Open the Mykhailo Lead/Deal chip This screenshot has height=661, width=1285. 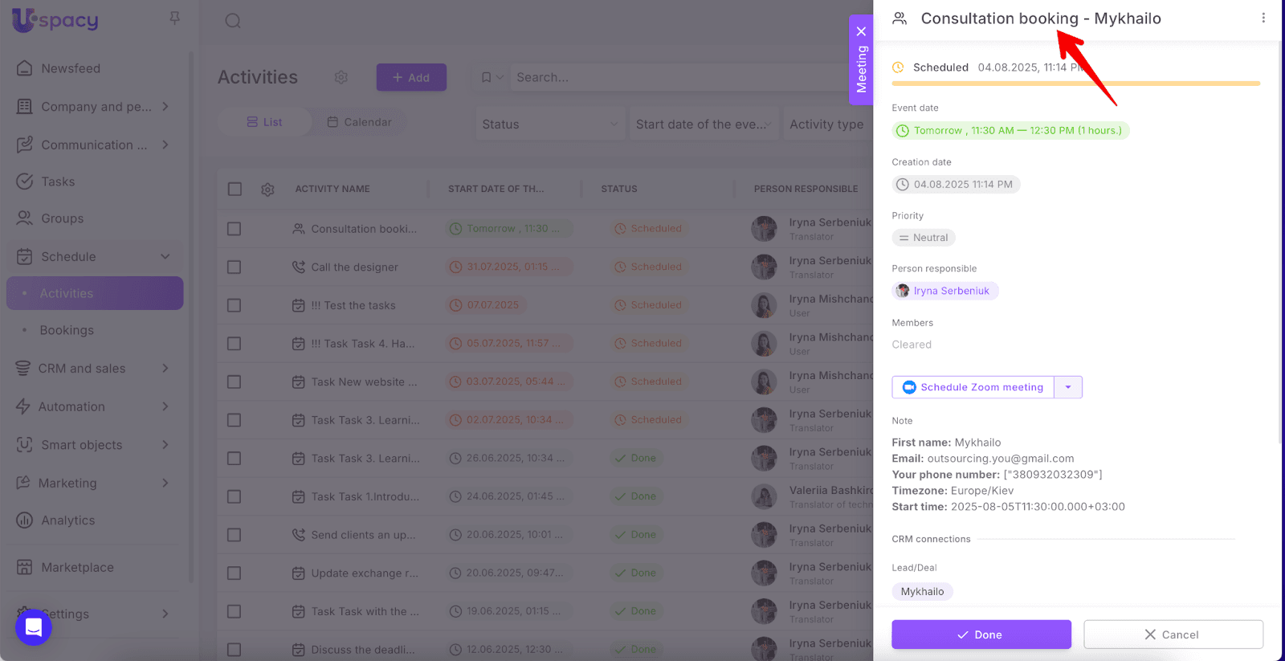[922, 592]
